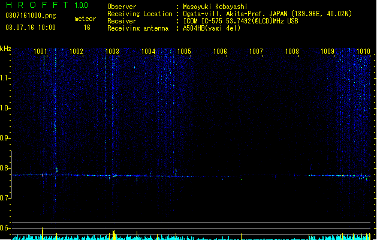Click the 1.0 kHz axis label
The width and height of the screenshot is (377, 240).
tap(5, 108)
